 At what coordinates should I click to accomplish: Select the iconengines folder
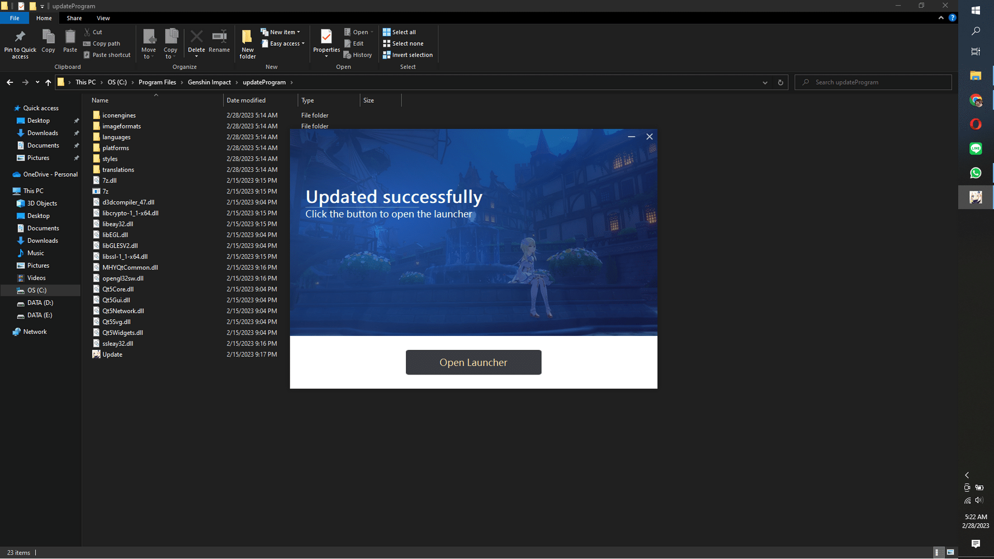click(119, 115)
